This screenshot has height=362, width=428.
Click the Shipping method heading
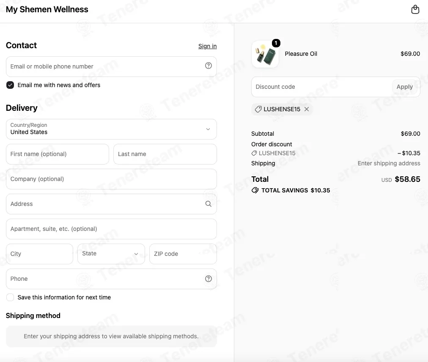[x=33, y=315]
